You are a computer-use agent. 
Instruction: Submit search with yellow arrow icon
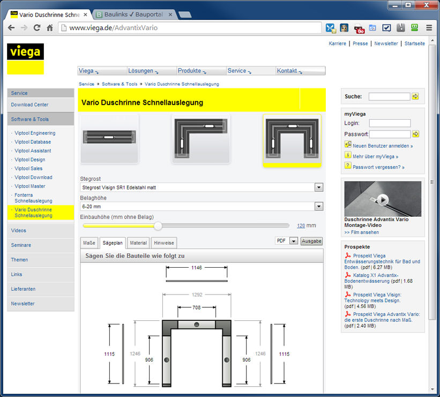[415, 97]
